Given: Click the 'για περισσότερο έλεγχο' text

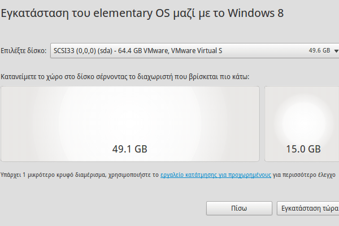Looking at the screenshot, I should click(x=305, y=175).
